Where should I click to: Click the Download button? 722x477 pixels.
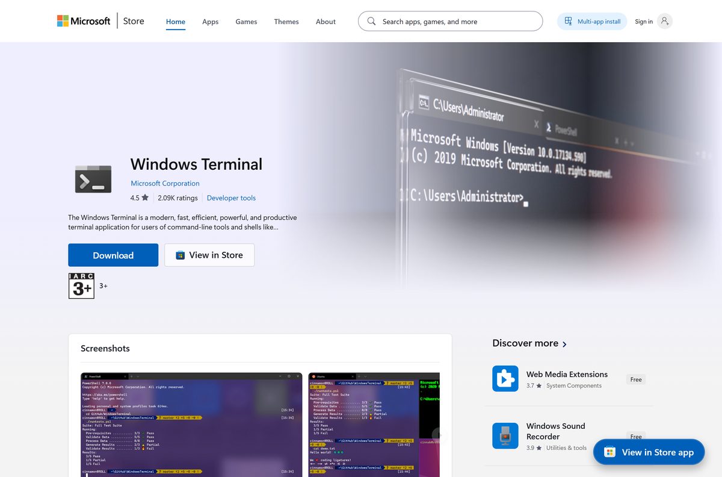tap(113, 255)
